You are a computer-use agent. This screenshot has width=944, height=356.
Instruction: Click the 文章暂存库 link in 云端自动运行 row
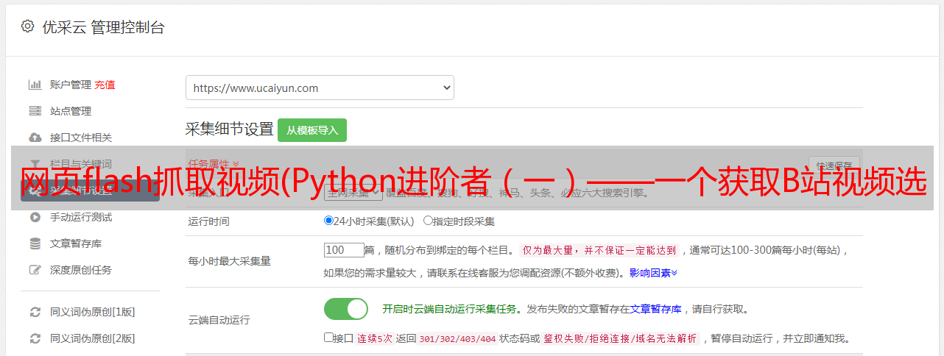click(x=656, y=309)
